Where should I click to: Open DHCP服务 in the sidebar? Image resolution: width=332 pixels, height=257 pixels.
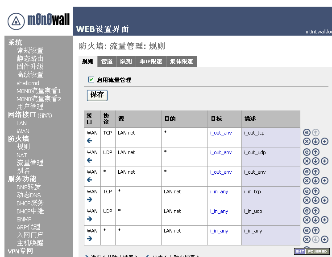tap(30, 203)
